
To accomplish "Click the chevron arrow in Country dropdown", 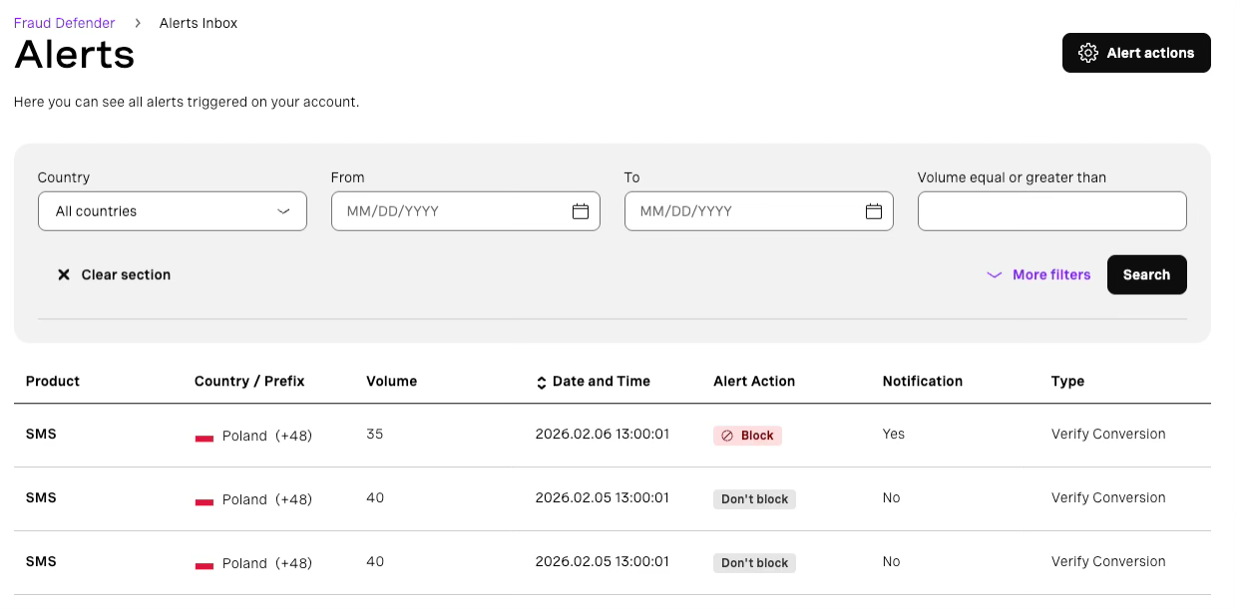I will pos(283,211).
